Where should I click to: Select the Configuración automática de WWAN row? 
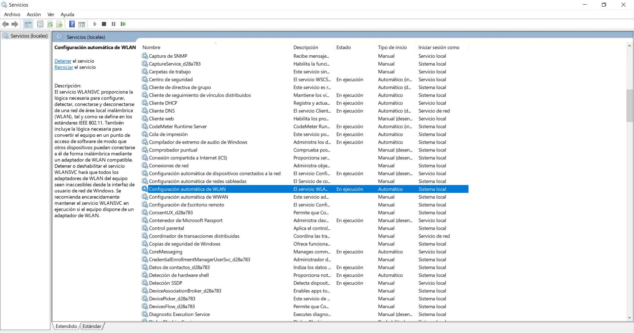pyautogui.click(x=304, y=197)
